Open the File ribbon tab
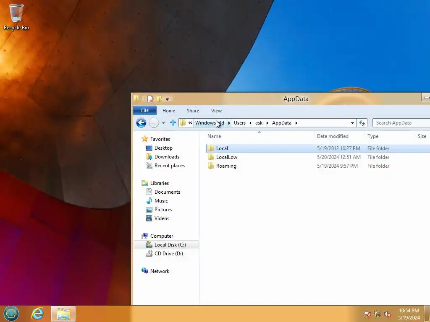The image size is (430, 322). click(x=145, y=110)
